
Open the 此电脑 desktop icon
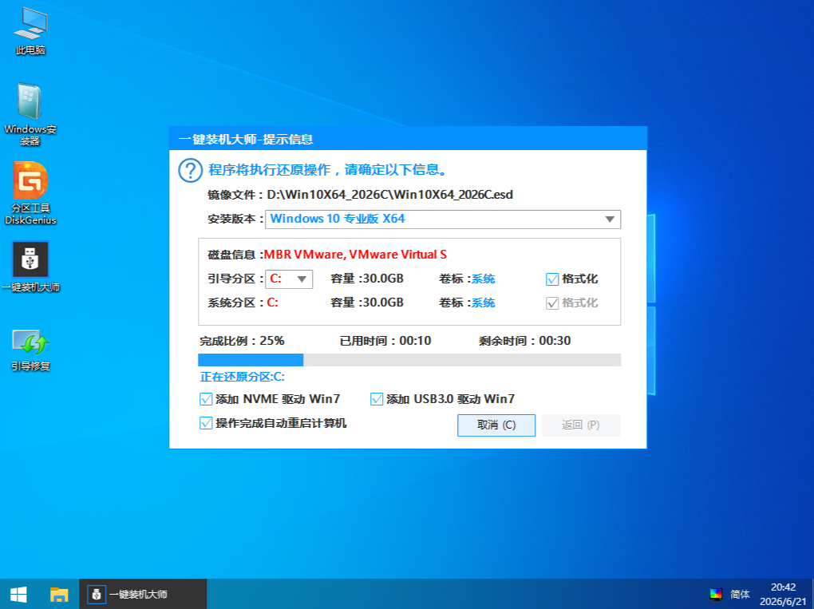coord(30,31)
